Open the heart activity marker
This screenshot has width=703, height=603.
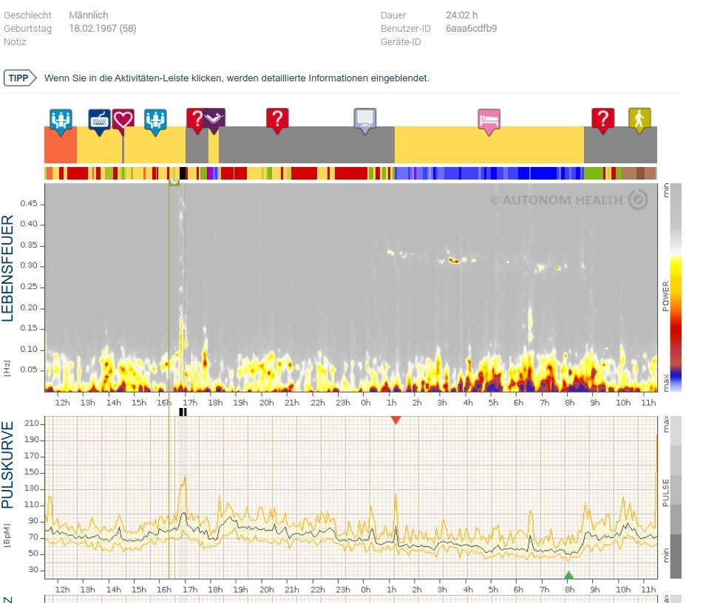click(123, 119)
